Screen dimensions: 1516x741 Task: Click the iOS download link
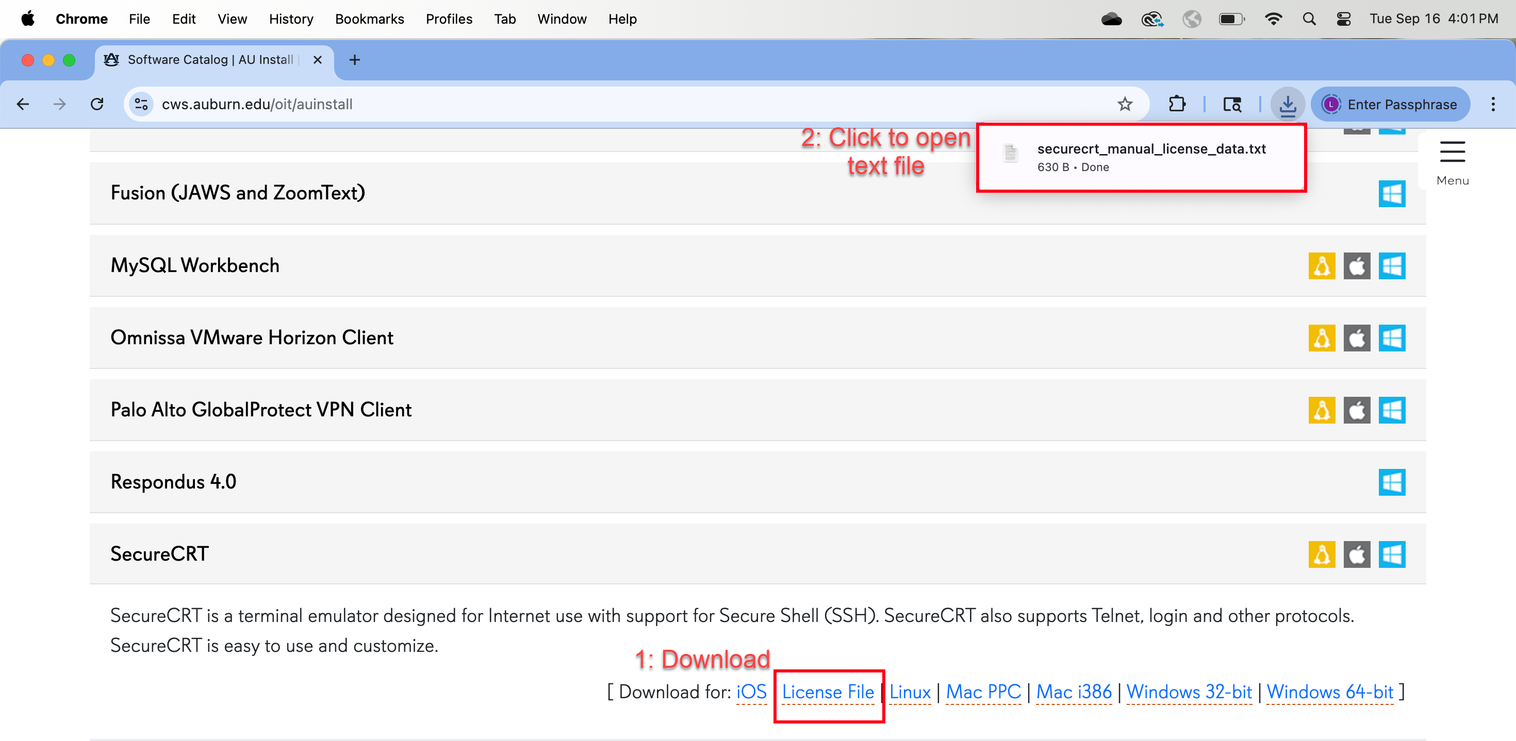click(x=751, y=692)
